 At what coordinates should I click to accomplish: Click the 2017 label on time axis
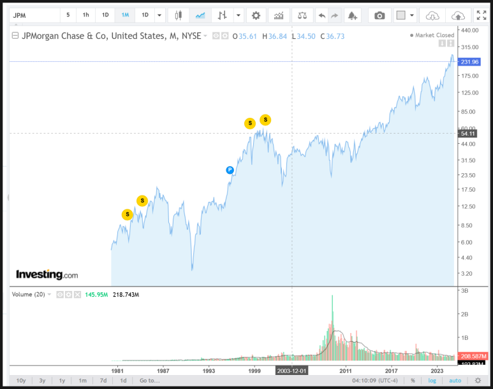(391, 371)
